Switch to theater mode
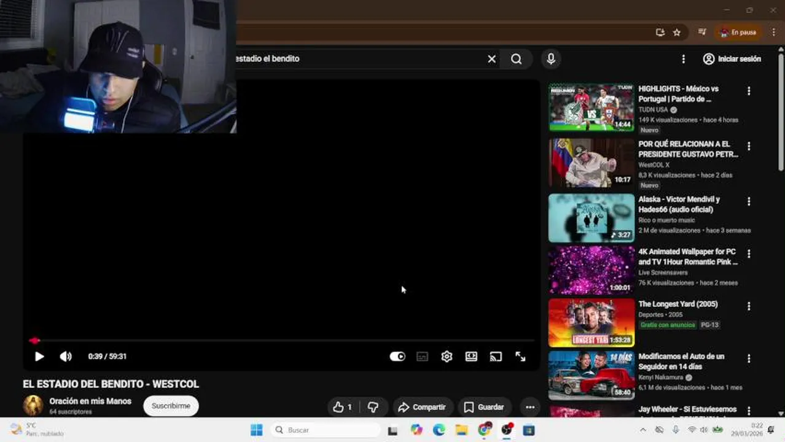Image resolution: width=785 pixels, height=442 pixels. point(471,356)
